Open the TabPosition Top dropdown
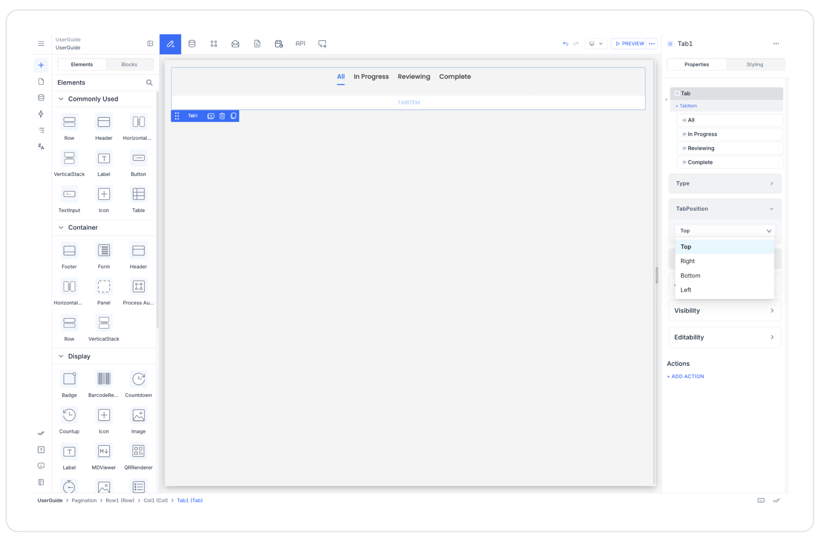The width and height of the screenshot is (820, 542). pos(724,231)
